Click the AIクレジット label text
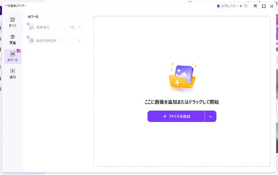Screen dimensions: 278x175 pyautogui.click(x=229, y=6)
